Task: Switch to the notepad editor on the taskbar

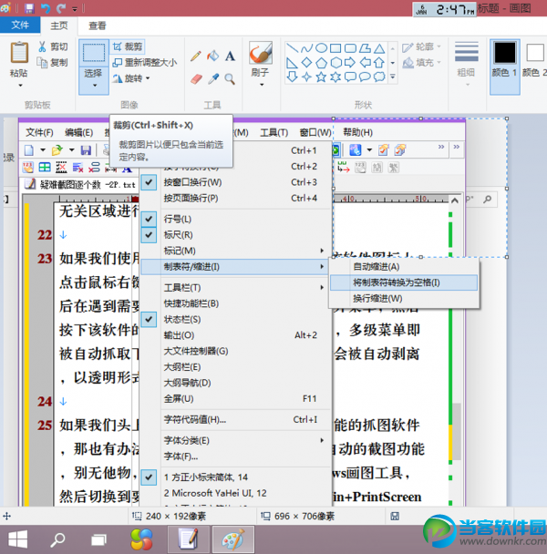Action: click(189, 539)
